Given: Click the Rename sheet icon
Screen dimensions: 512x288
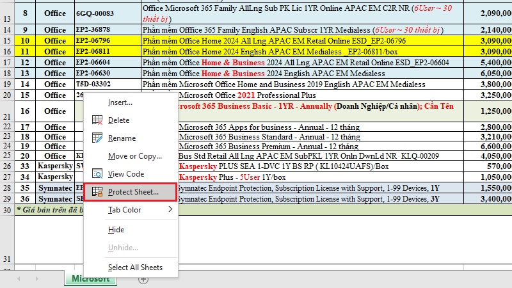Looking at the screenshot, I should click(x=97, y=138).
